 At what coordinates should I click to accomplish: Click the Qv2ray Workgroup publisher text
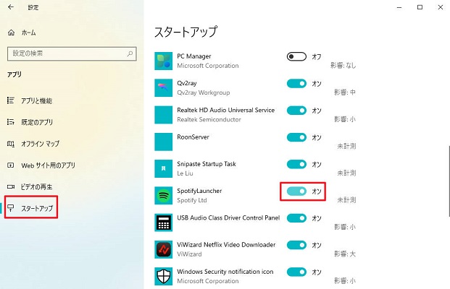pos(204,92)
